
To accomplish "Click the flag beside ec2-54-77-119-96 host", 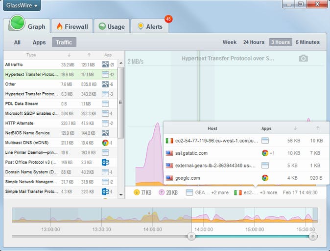I will pyautogui.click(x=169, y=141).
